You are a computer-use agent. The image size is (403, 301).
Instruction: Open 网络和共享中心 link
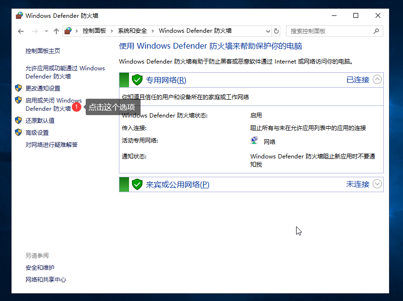pyautogui.click(x=45, y=280)
